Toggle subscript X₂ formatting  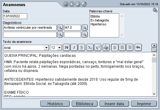(90, 47)
